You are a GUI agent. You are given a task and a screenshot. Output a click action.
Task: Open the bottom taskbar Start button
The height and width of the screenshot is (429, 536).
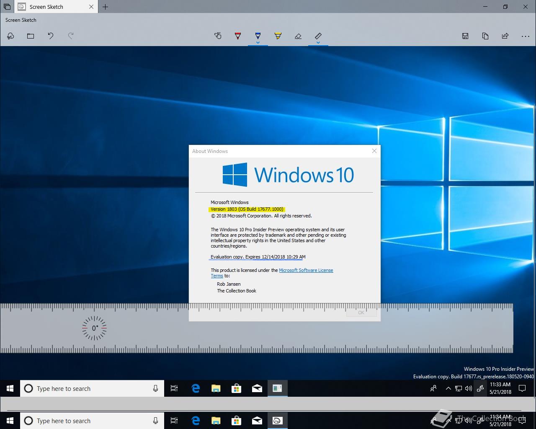10,421
